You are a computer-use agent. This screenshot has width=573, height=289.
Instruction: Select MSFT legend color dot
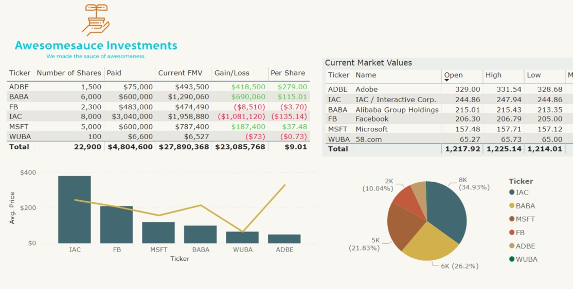coord(512,219)
